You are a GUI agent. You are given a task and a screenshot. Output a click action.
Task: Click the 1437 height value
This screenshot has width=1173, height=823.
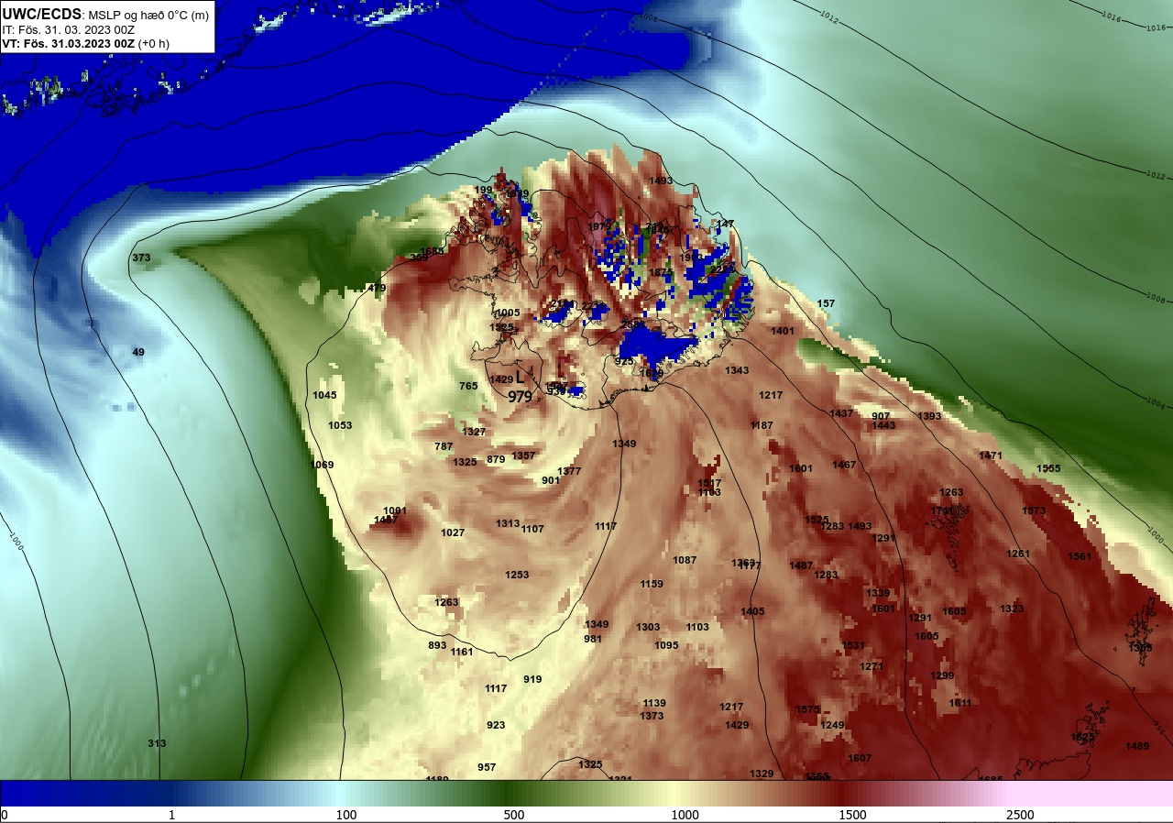(841, 413)
